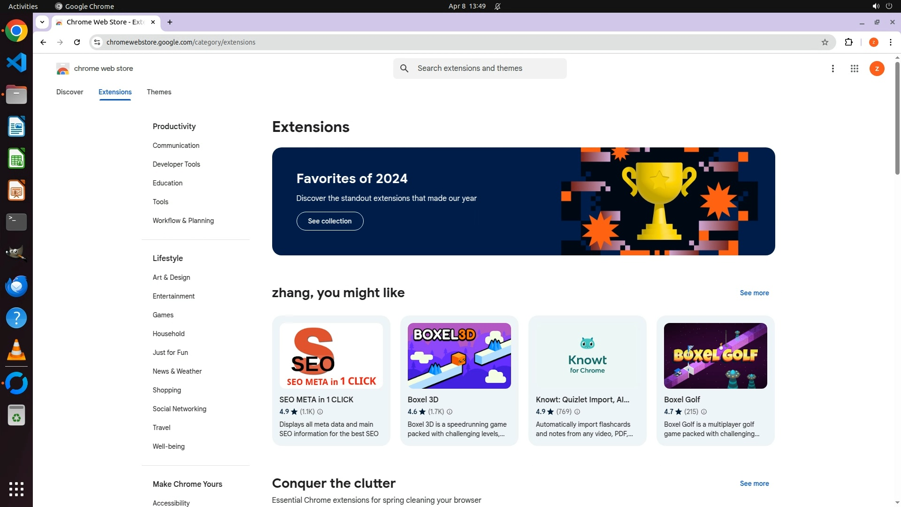Click the Google apps grid icon

[x=854, y=69]
